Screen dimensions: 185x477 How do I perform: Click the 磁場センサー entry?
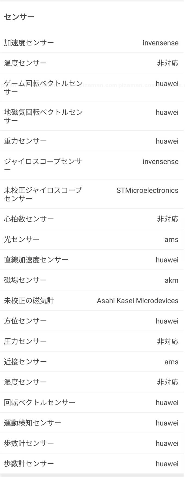[x=25, y=280]
